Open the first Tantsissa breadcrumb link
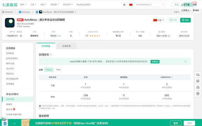Screen dimensions: 202x126 [x=9, y=12]
